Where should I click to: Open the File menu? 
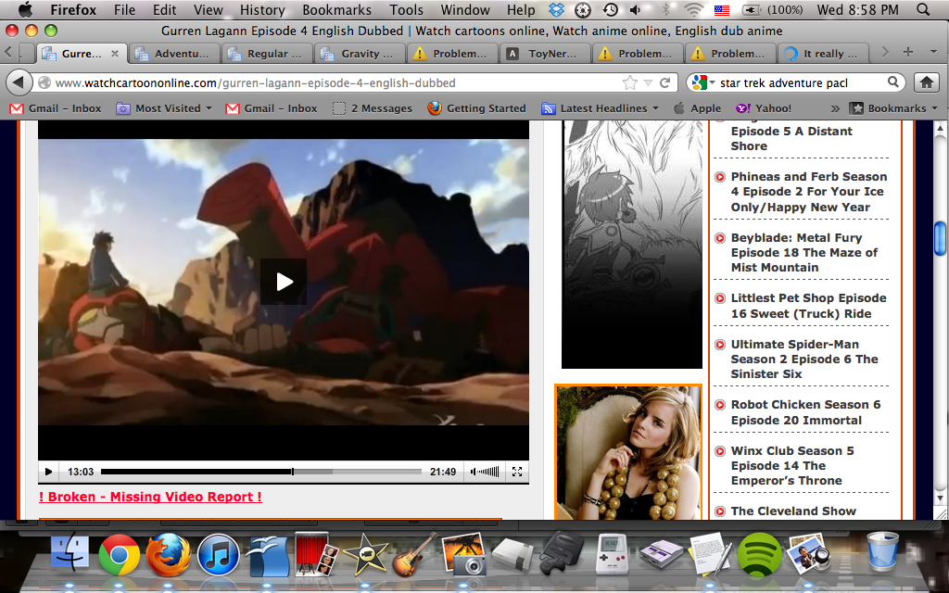click(125, 9)
